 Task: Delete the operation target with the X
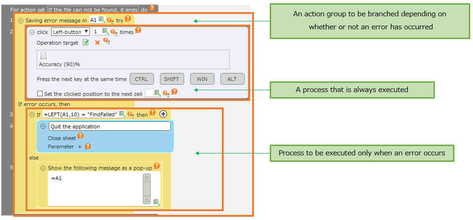[x=97, y=43]
